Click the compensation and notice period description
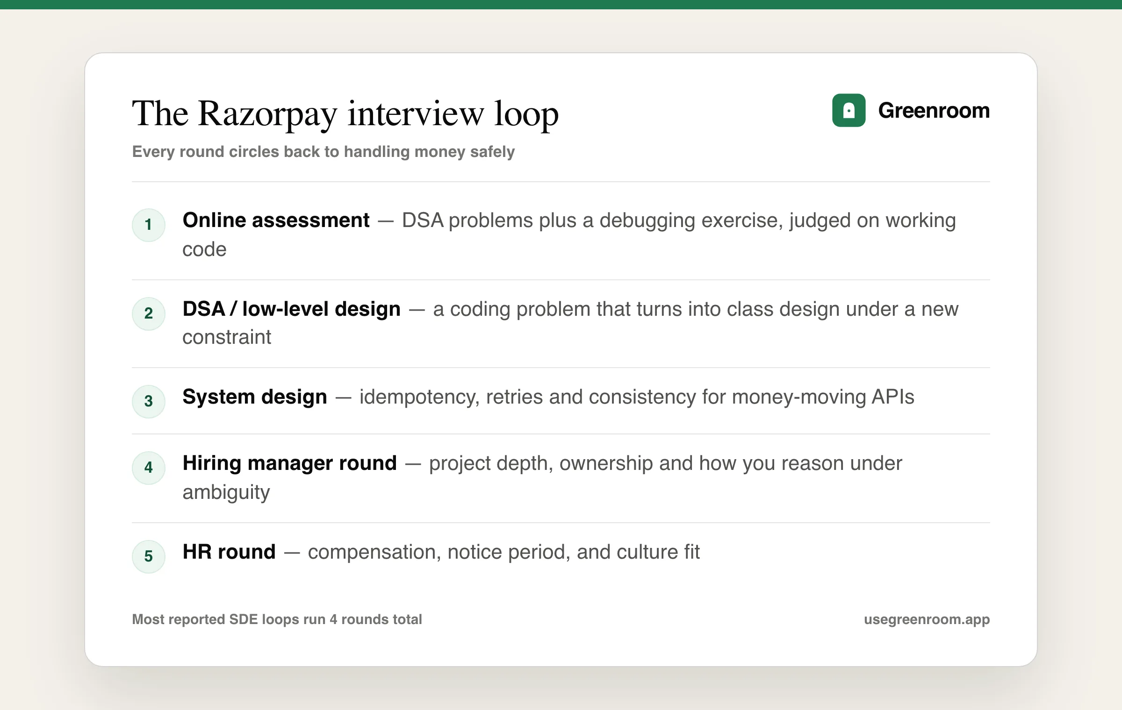 [503, 552]
